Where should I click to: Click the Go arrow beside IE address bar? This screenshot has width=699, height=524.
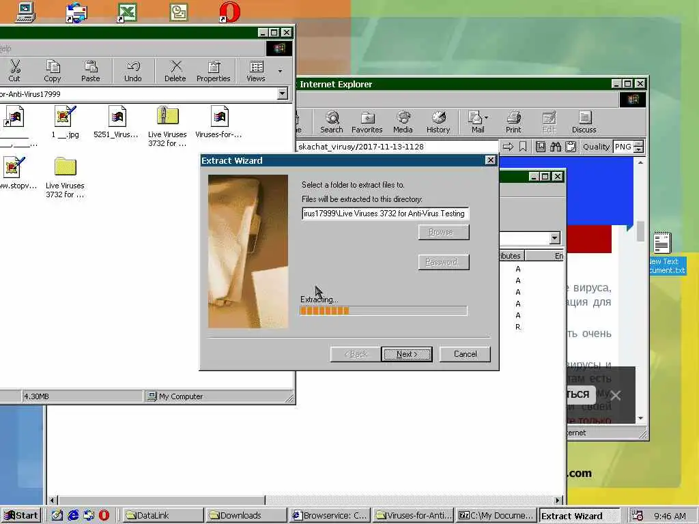(508, 147)
